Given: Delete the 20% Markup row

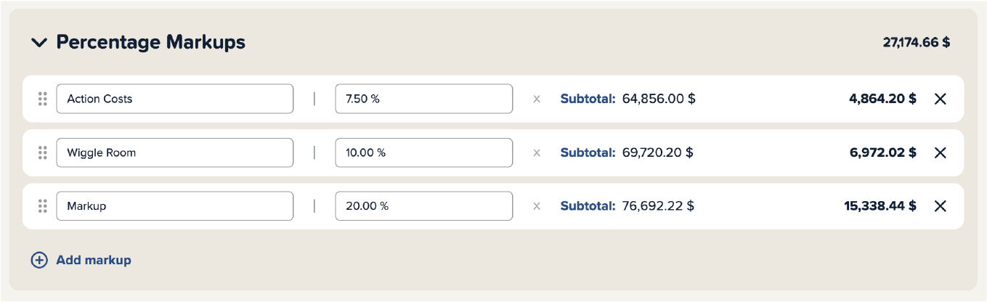Looking at the screenshot, I should (x=940, y=206).
